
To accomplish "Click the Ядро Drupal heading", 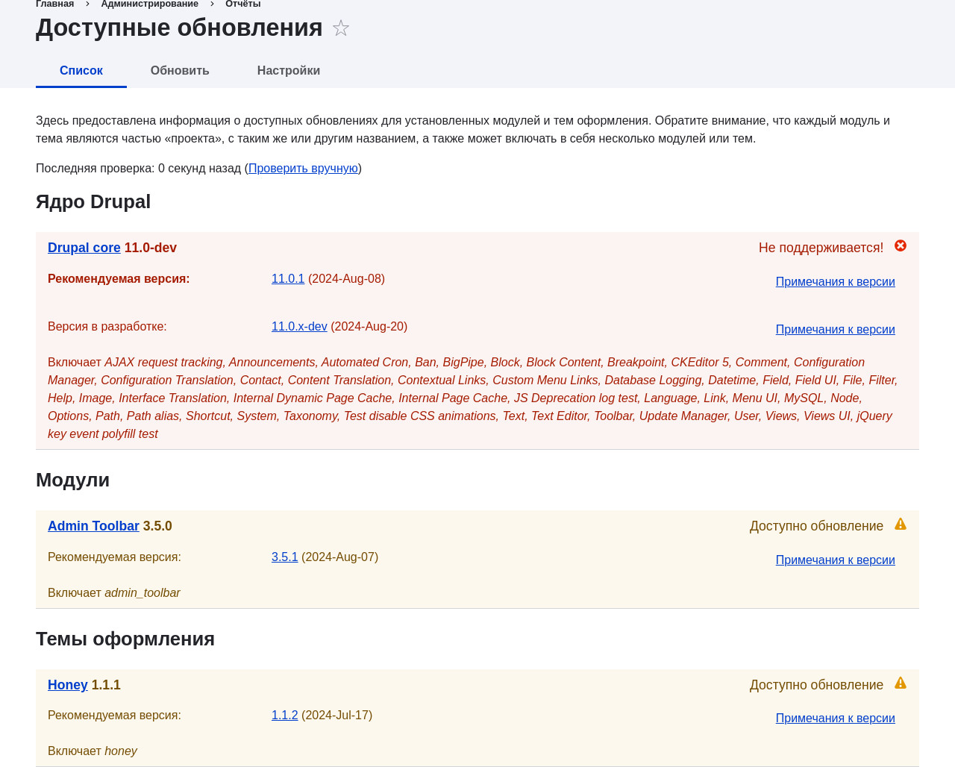I will (x=93, y=202).
